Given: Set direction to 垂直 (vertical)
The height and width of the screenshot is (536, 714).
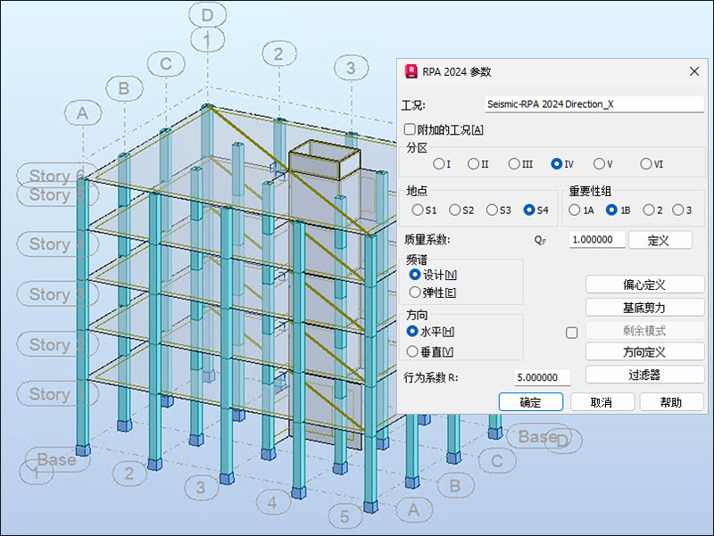Looking at the screenshot, I should tap(413, 351).
